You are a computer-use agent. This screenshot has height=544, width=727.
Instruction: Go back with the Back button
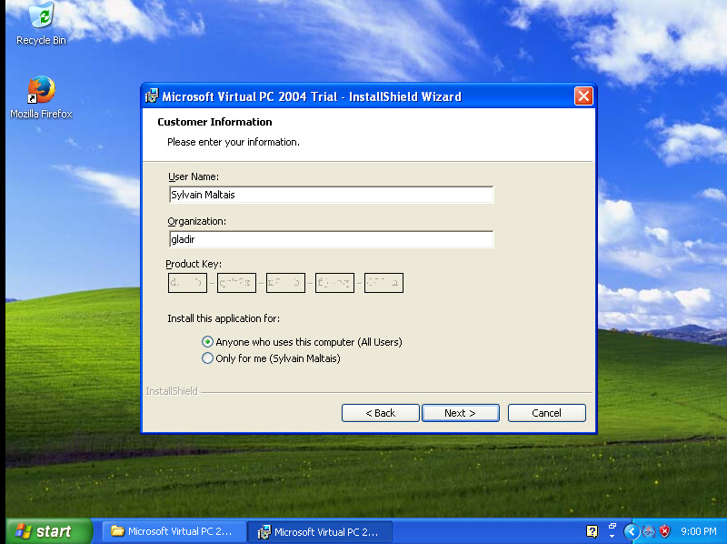click(380, 413)
